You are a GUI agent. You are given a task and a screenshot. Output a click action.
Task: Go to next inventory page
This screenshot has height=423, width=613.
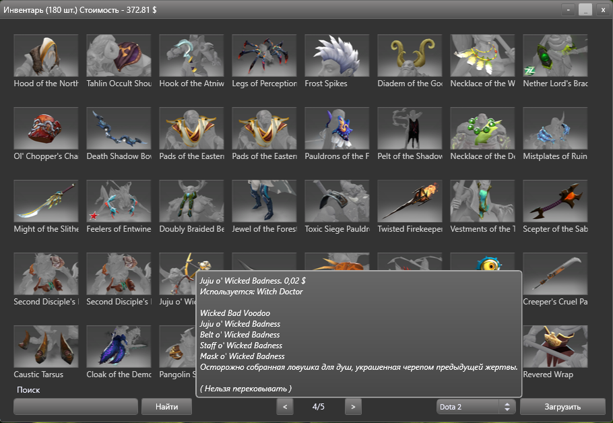click(x=353, y=407)
